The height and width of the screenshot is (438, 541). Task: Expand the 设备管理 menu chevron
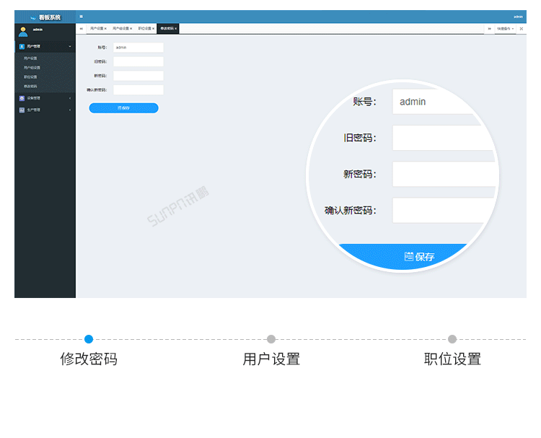(x=70, y=98)
